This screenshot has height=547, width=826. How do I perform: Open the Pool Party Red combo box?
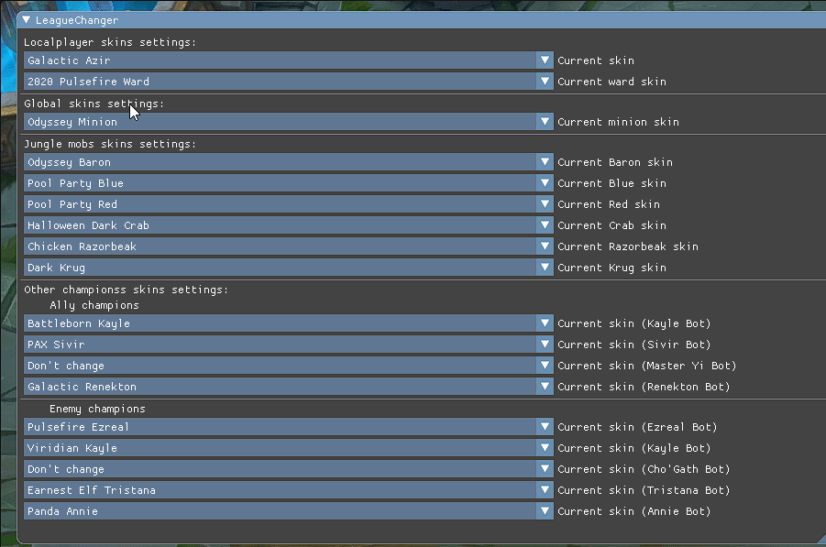[x=288, y=204]
